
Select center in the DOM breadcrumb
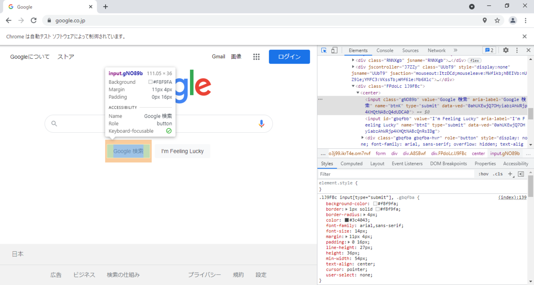tap(478, 153)
